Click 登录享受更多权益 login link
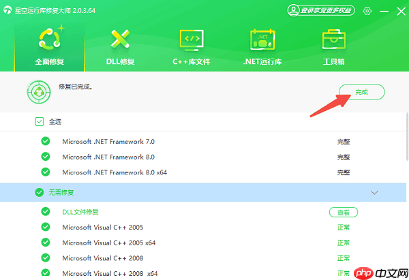This screenshot has height=280, width=409. coord(326,10)
